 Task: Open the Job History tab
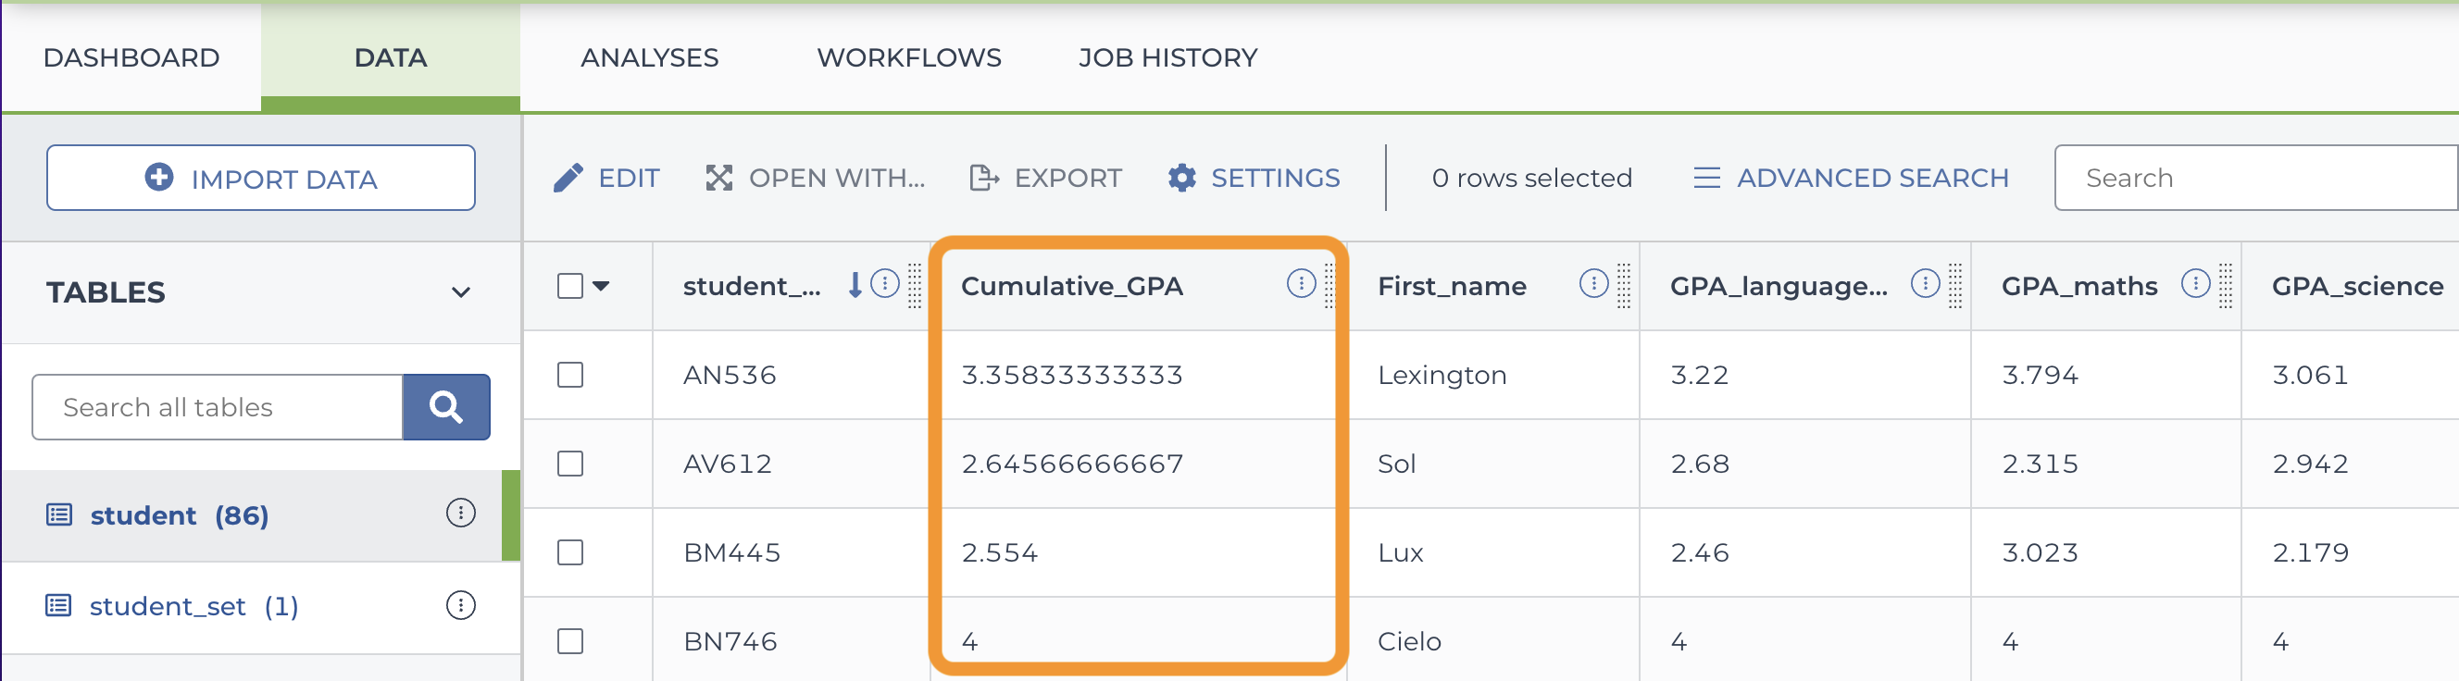point(1167,57)
